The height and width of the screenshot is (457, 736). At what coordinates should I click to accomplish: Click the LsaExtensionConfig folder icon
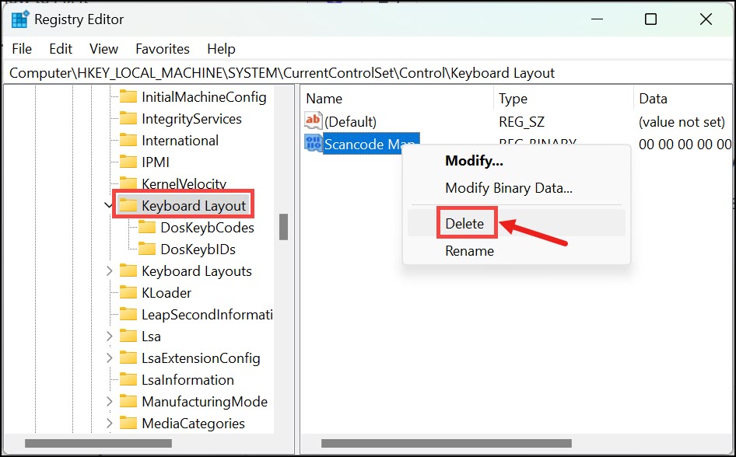click(128, 358)
